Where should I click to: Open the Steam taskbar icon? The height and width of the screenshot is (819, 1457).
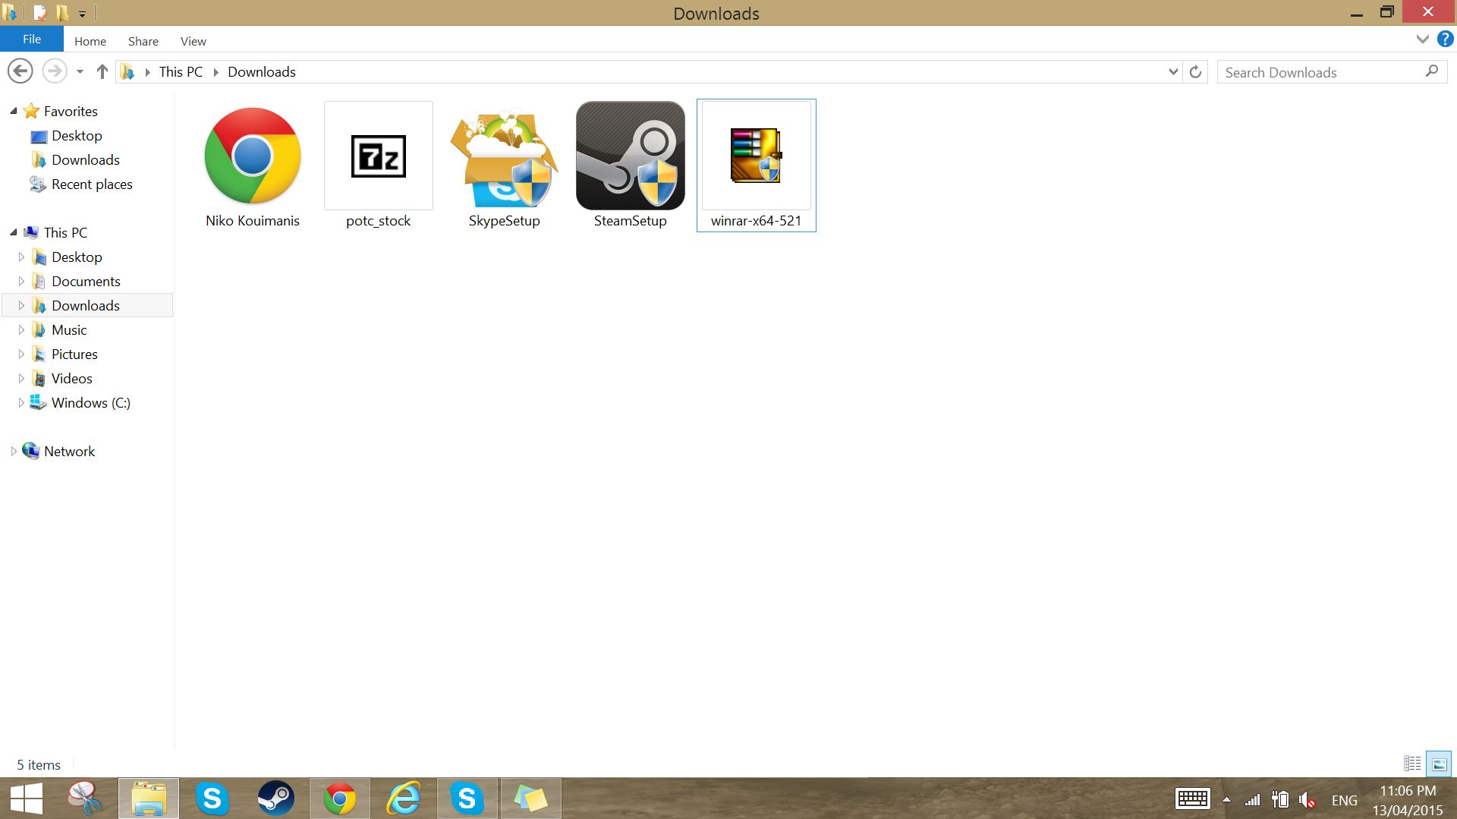point(276,799)
